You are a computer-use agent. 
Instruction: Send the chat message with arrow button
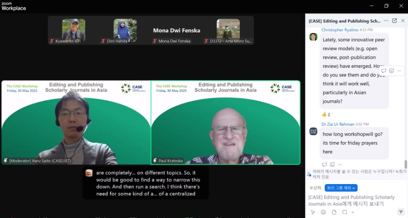click(x=400, y=212)
